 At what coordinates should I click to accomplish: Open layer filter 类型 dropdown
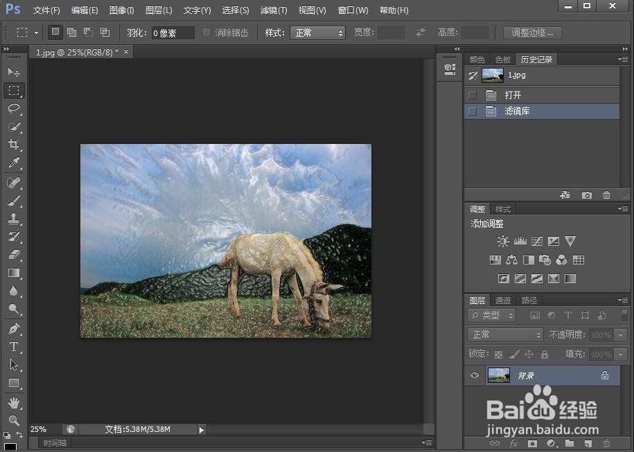(492, 315)
